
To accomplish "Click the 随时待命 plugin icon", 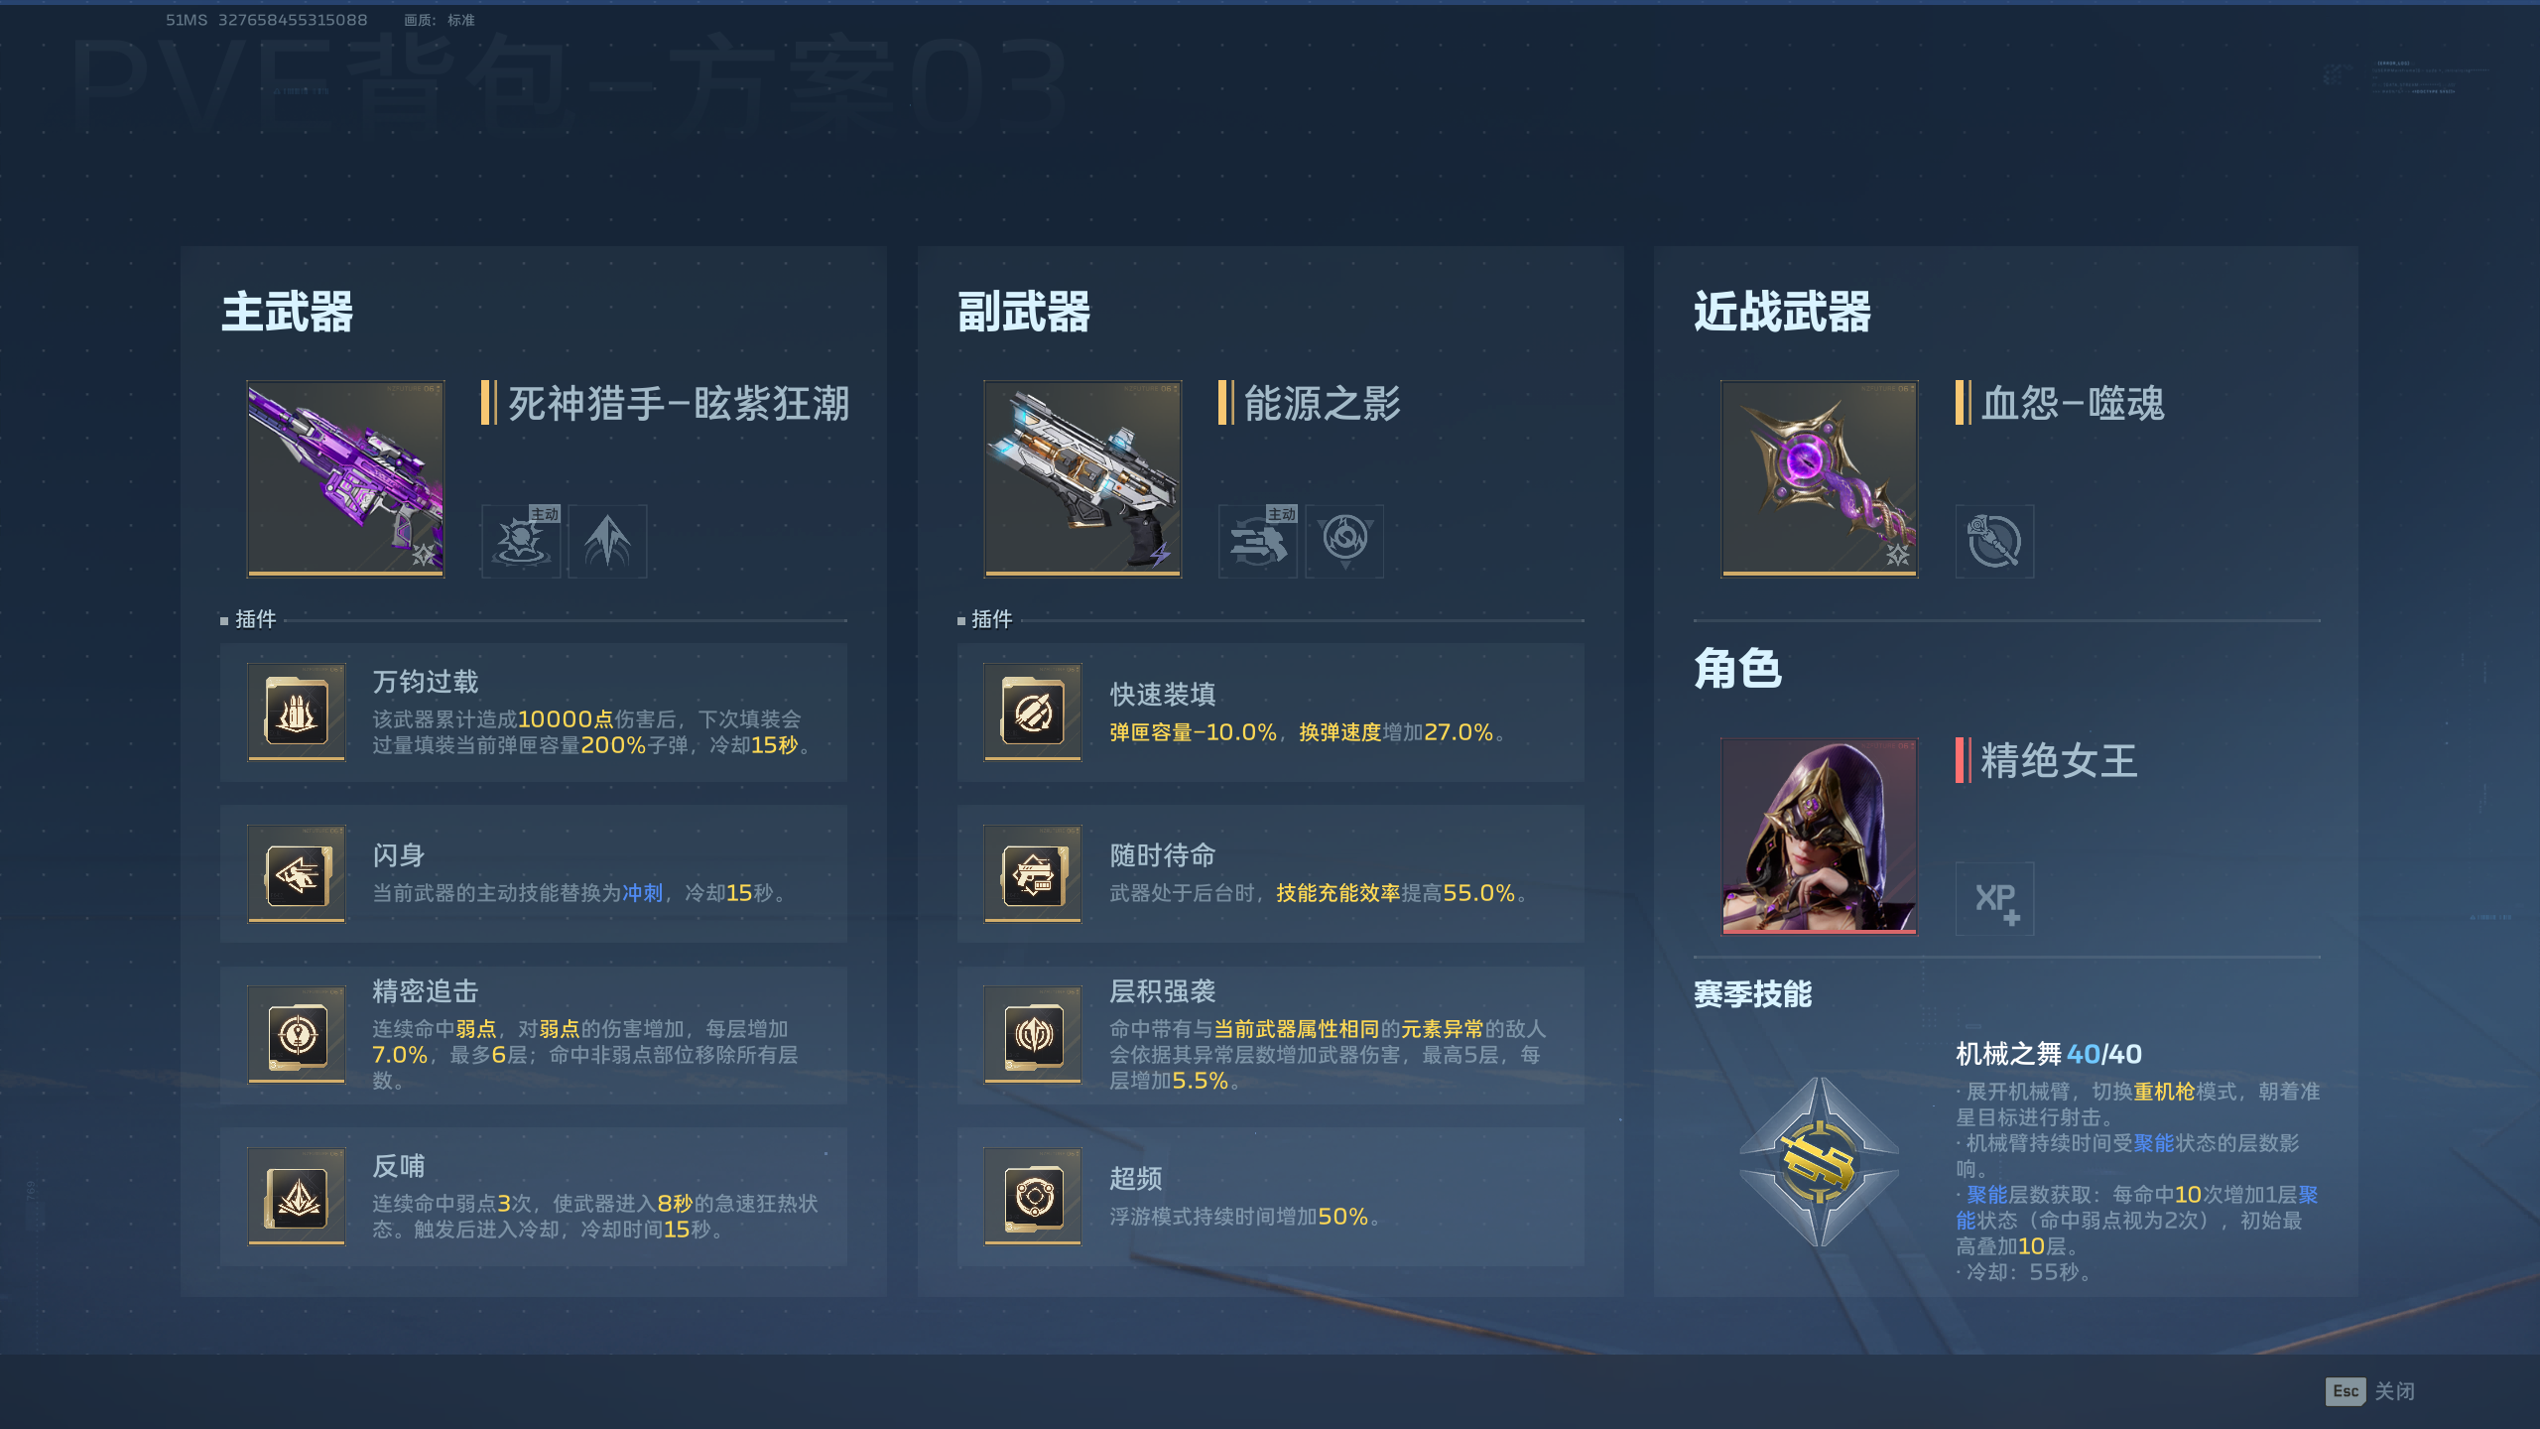I will coord(1033,874).
